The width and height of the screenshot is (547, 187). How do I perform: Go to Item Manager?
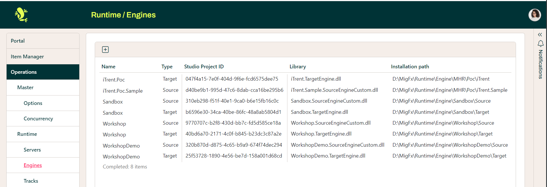27,57
